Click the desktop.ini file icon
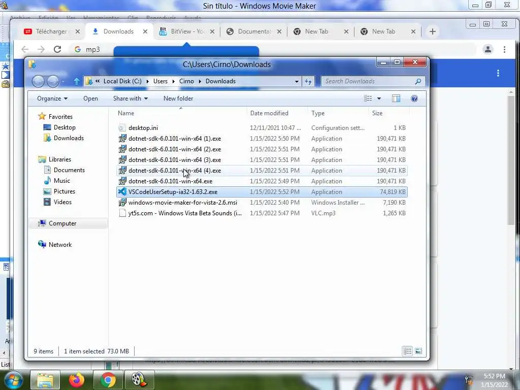Viewport: 520px width, 390px height. click(122, 127)
